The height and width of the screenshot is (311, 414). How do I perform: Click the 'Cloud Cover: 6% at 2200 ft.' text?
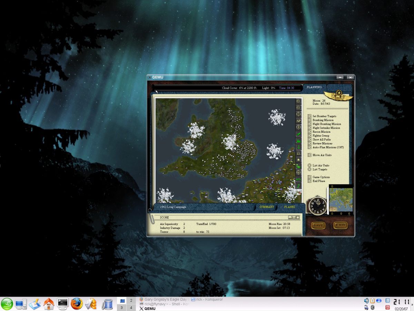240,88
